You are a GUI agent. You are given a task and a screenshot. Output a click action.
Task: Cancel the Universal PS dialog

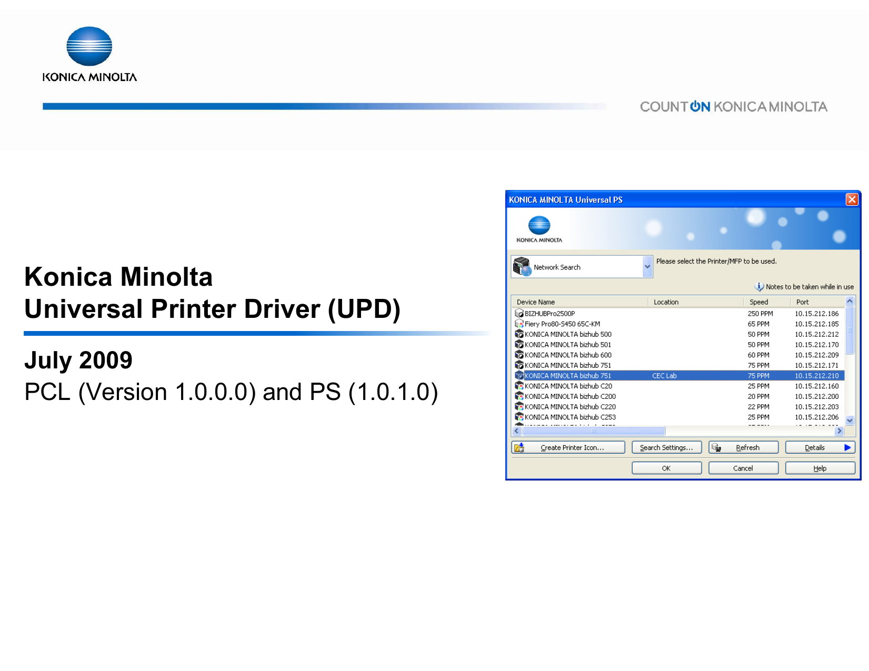point(743,468)
